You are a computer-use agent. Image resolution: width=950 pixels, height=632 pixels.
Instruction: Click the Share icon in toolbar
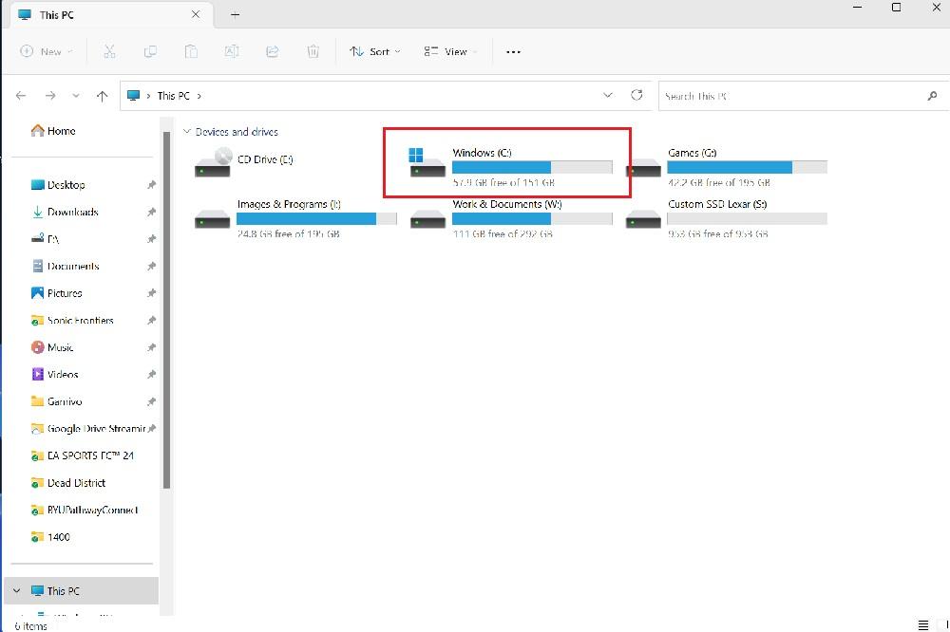(x=273, y=51)
